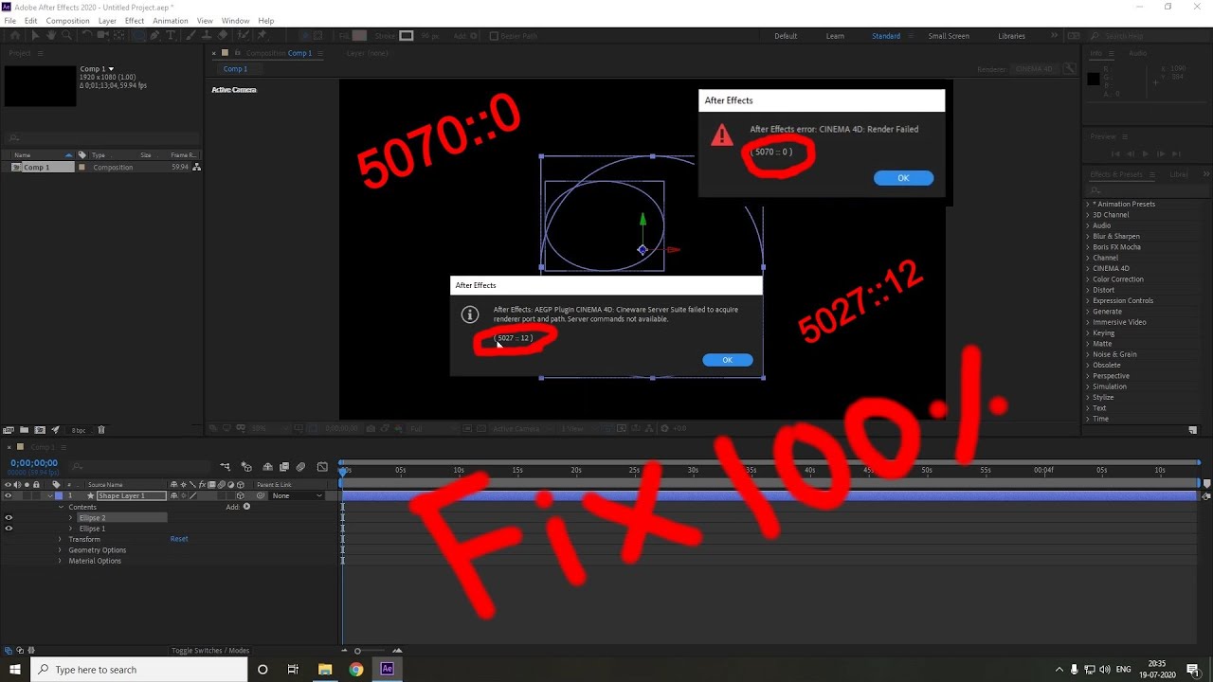The width and height of the screenshot is (1213, 682).
Task: Click the Stroke color swatch
Action: click(406, 36)
